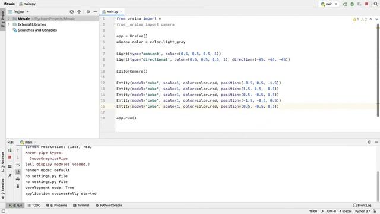
Task: Toggle scroll to end in console
Action: 18,172
